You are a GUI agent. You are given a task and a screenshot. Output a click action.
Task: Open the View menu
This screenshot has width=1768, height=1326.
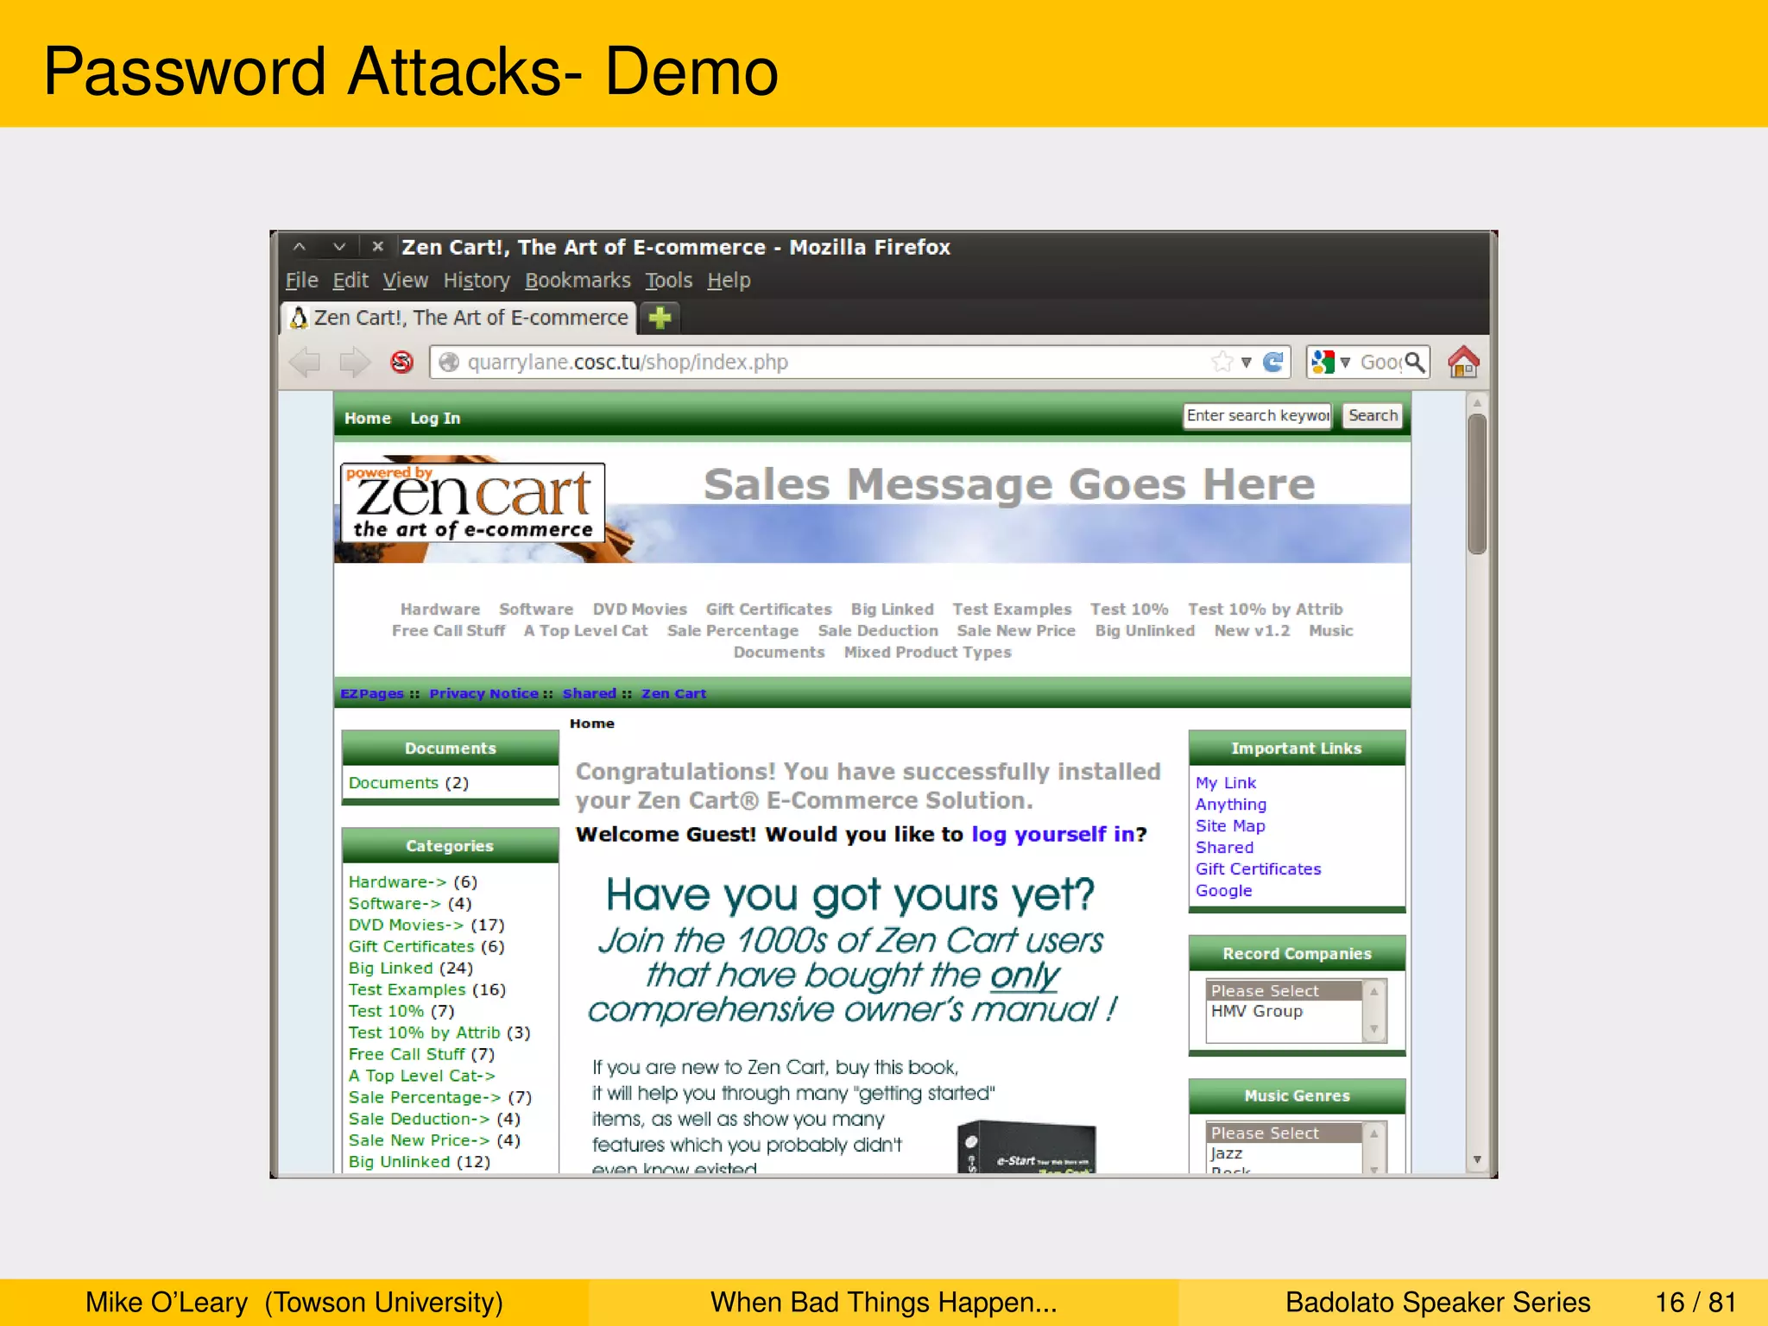(x=406, y=281)
